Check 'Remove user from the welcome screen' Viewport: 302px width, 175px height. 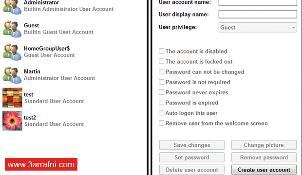tap(161, 123)
